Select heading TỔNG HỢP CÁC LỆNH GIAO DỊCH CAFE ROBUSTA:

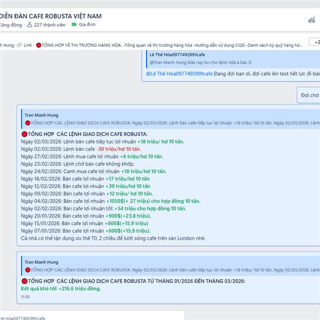tap(84, 134)
